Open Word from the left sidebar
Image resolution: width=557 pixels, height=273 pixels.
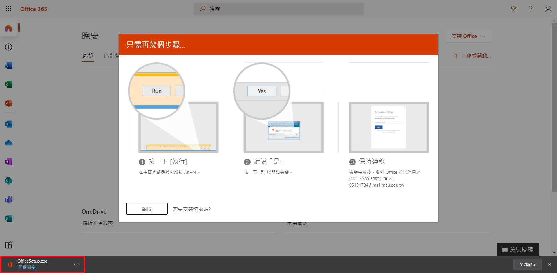(x=8, y=66)
